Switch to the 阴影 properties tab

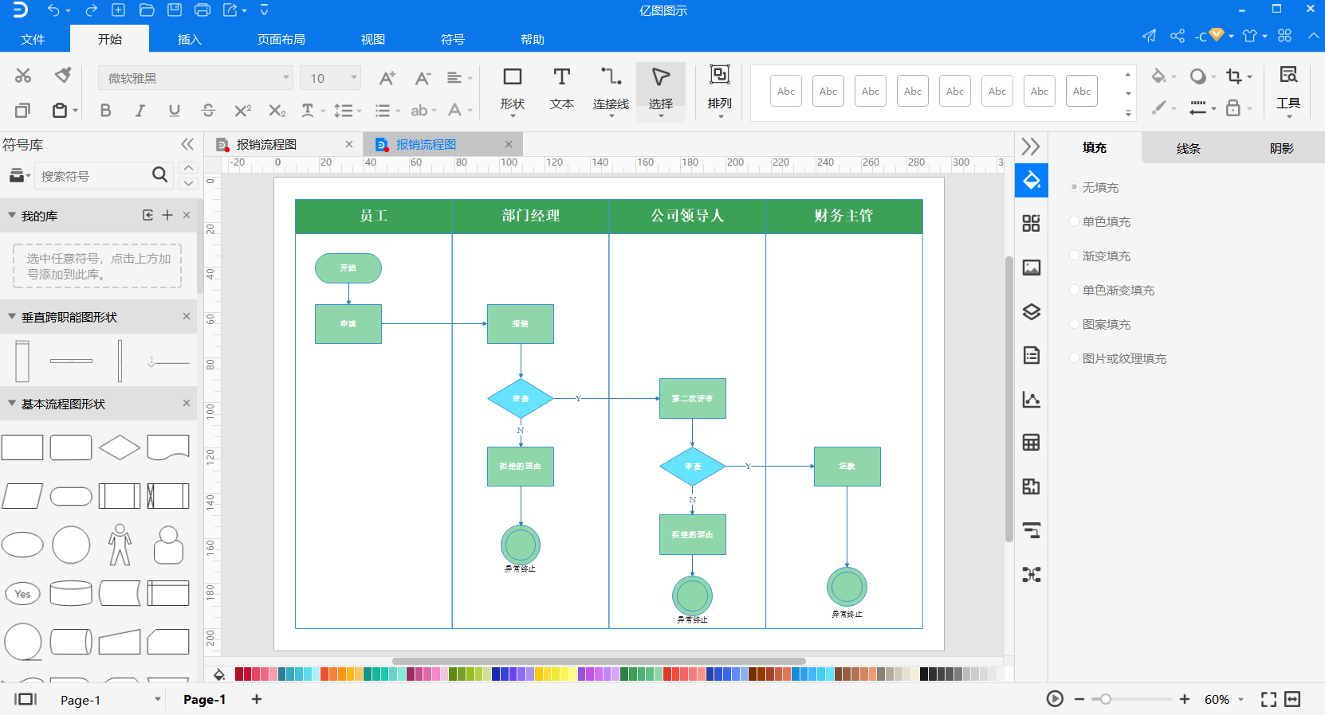click(x=1282, y=148)
